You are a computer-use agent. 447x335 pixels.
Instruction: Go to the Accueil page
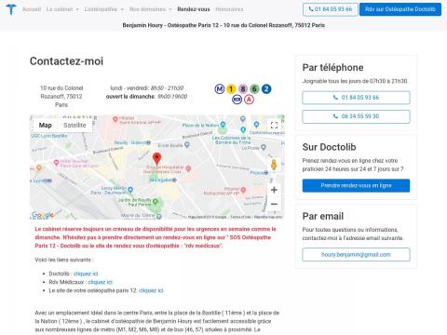click(x=32, y=9)
